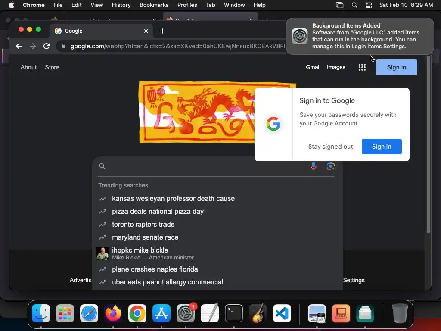Open App Store from the dock
This screenshot has height=331, width=441.
click(x=161, y=313)
